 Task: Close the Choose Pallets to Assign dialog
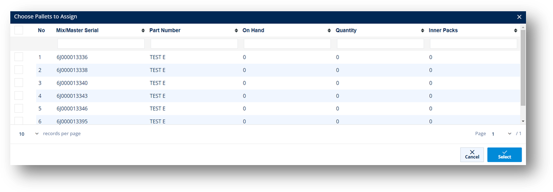click(519, 17)
